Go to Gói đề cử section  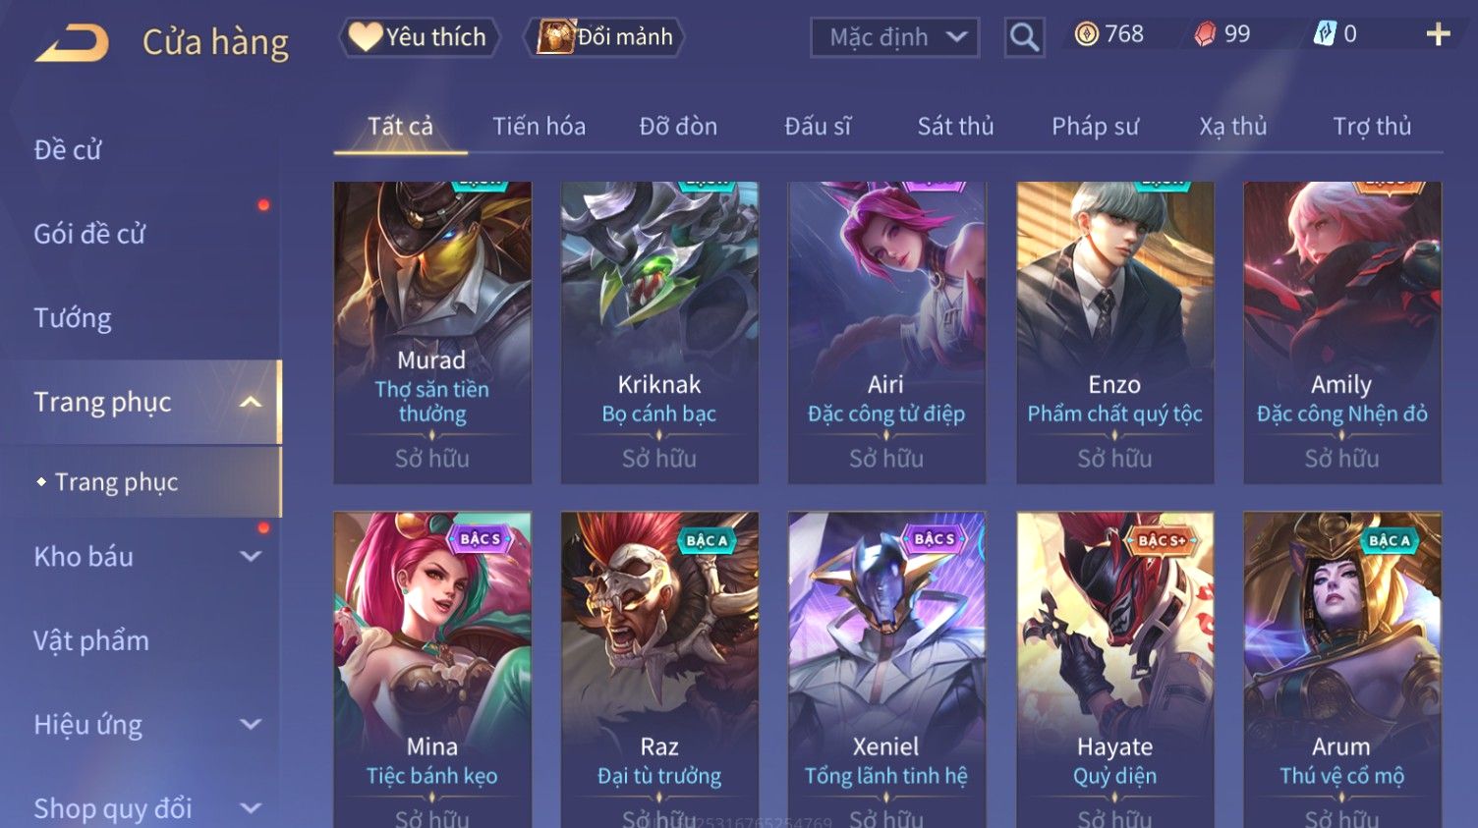[x=89, y=234]
